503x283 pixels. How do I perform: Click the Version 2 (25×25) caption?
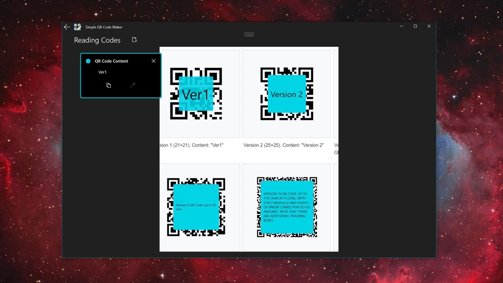(x=283, y=145)
